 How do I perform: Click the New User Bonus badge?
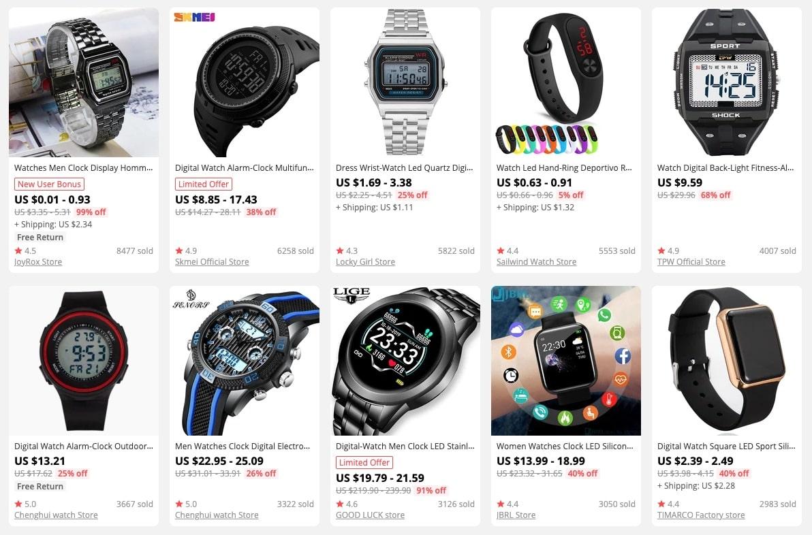49,184
